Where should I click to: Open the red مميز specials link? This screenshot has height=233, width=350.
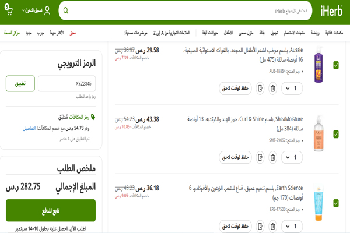pos(73,33)
